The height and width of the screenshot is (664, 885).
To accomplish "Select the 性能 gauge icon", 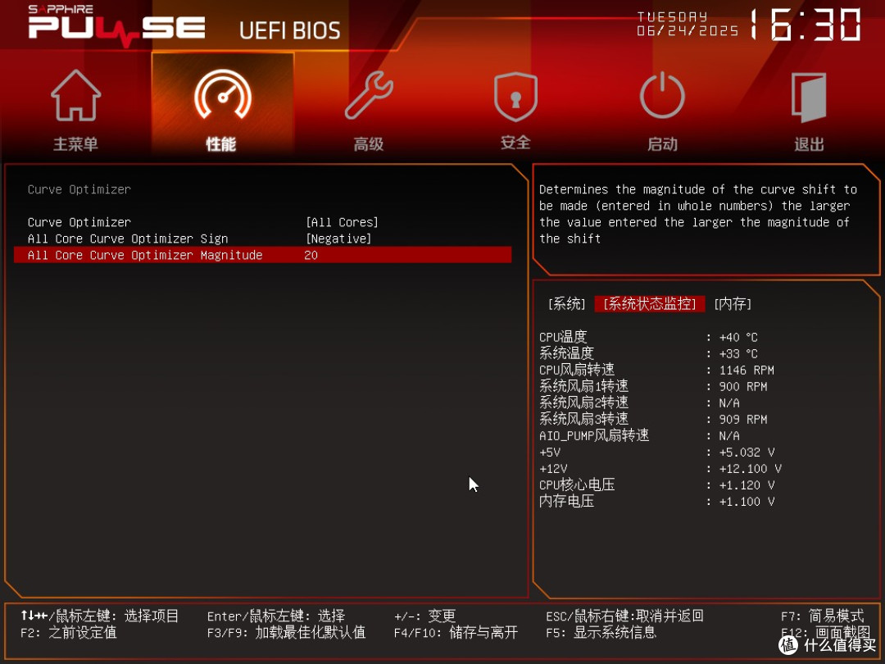I will pyautogui.click(x=222, y=96).
